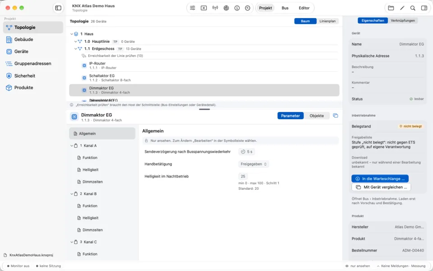Show the Verknüpfungen inspector tab
The image size is (433, 271).
pos(403,20)
